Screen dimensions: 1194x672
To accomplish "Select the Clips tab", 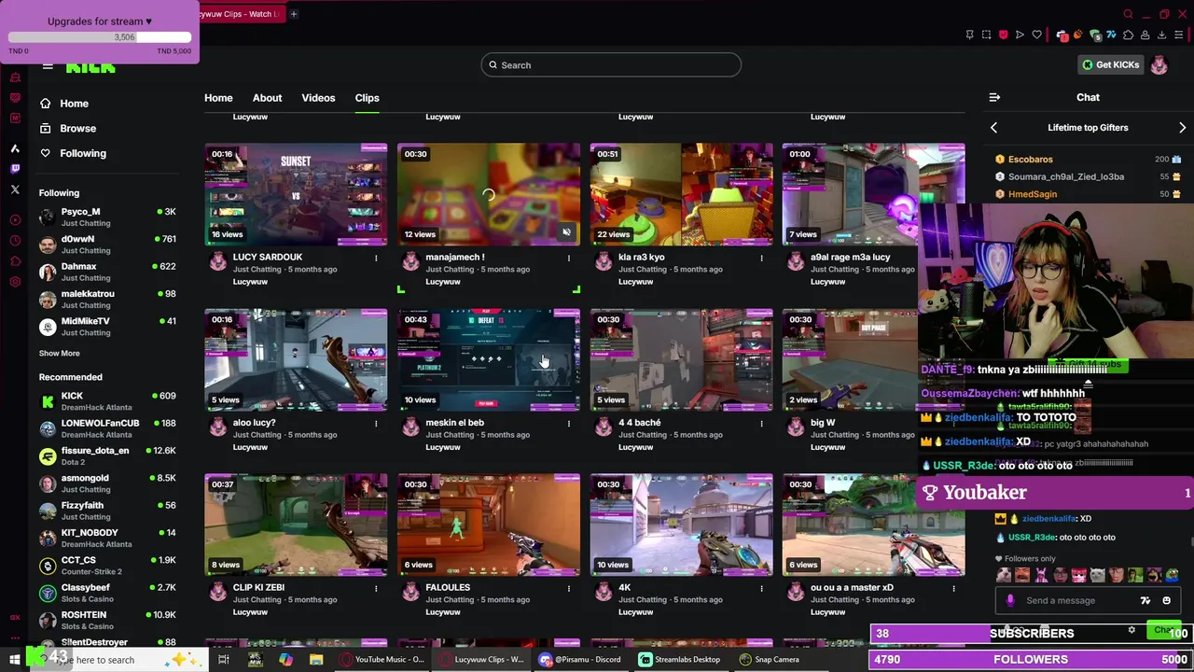I will tap(367, 98).
